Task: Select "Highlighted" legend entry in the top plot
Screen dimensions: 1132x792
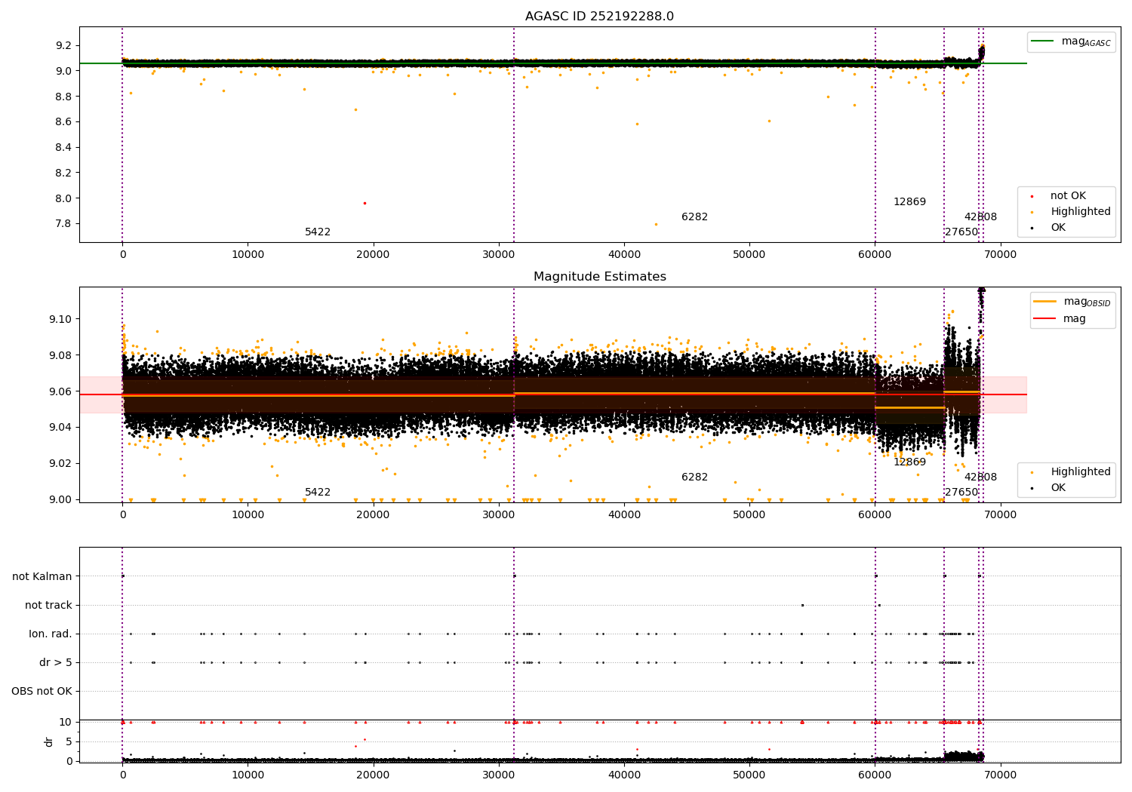Action: click(1072, 212)
